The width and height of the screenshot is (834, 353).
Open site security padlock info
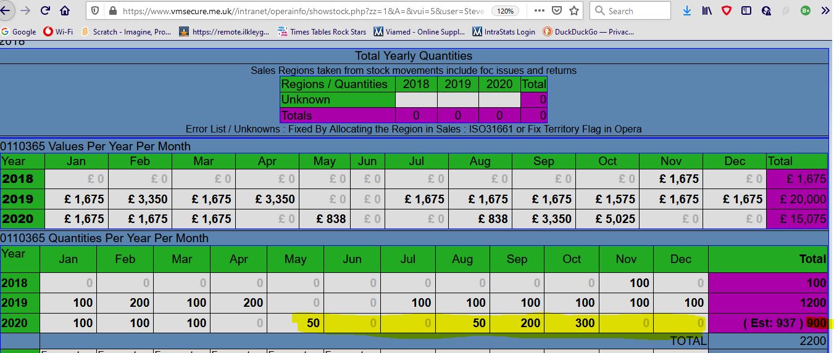112,11
